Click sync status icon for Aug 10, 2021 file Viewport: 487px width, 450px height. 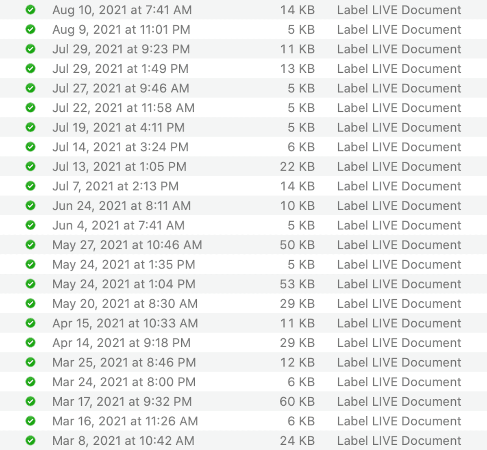pyautogui.click(x=30, y=10)
